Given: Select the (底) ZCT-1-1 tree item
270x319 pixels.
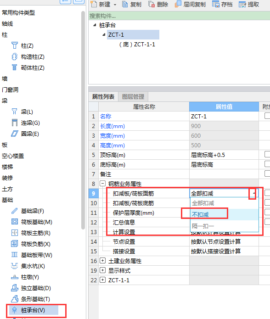Looking at the screenshot, I should coord(137,45).
